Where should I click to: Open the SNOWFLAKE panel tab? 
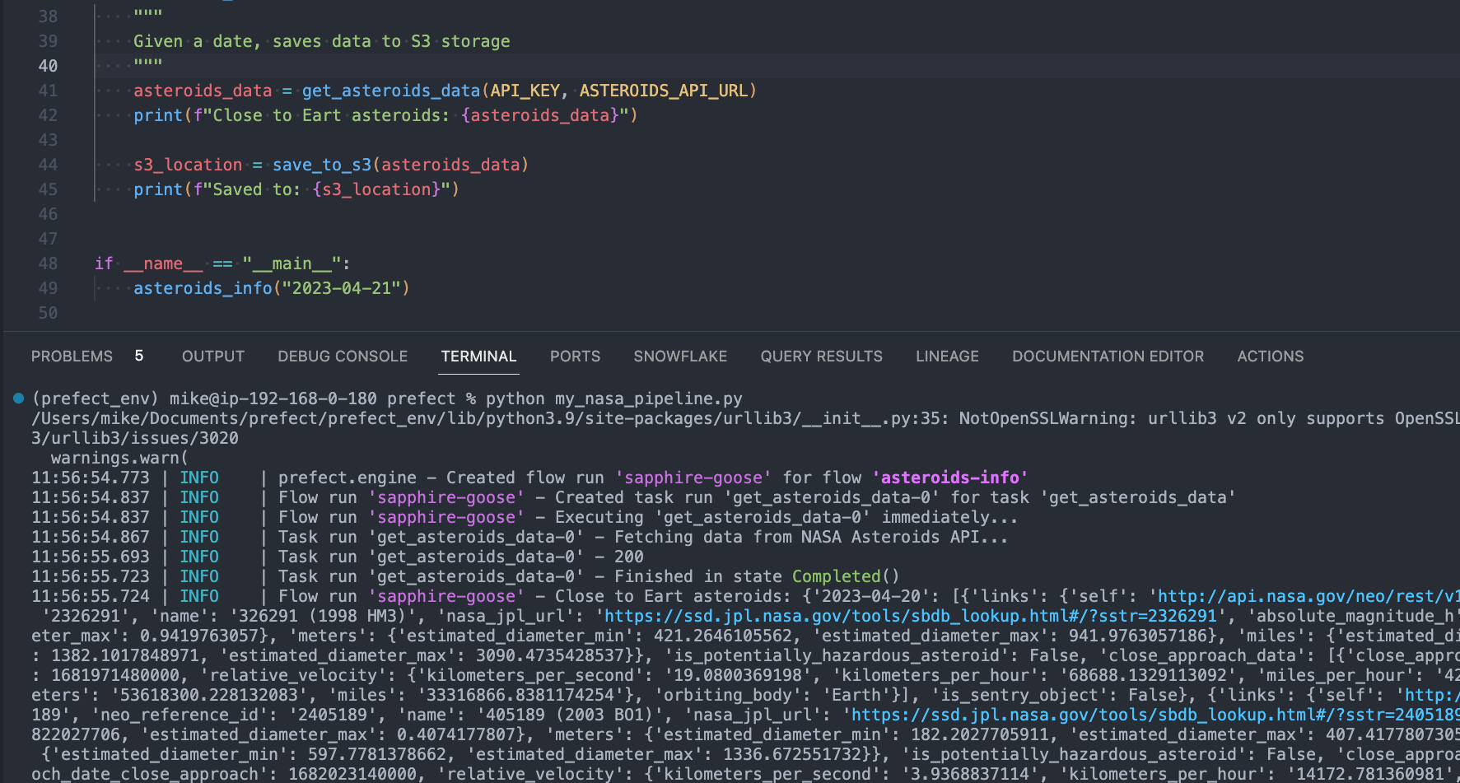point(680,357)
